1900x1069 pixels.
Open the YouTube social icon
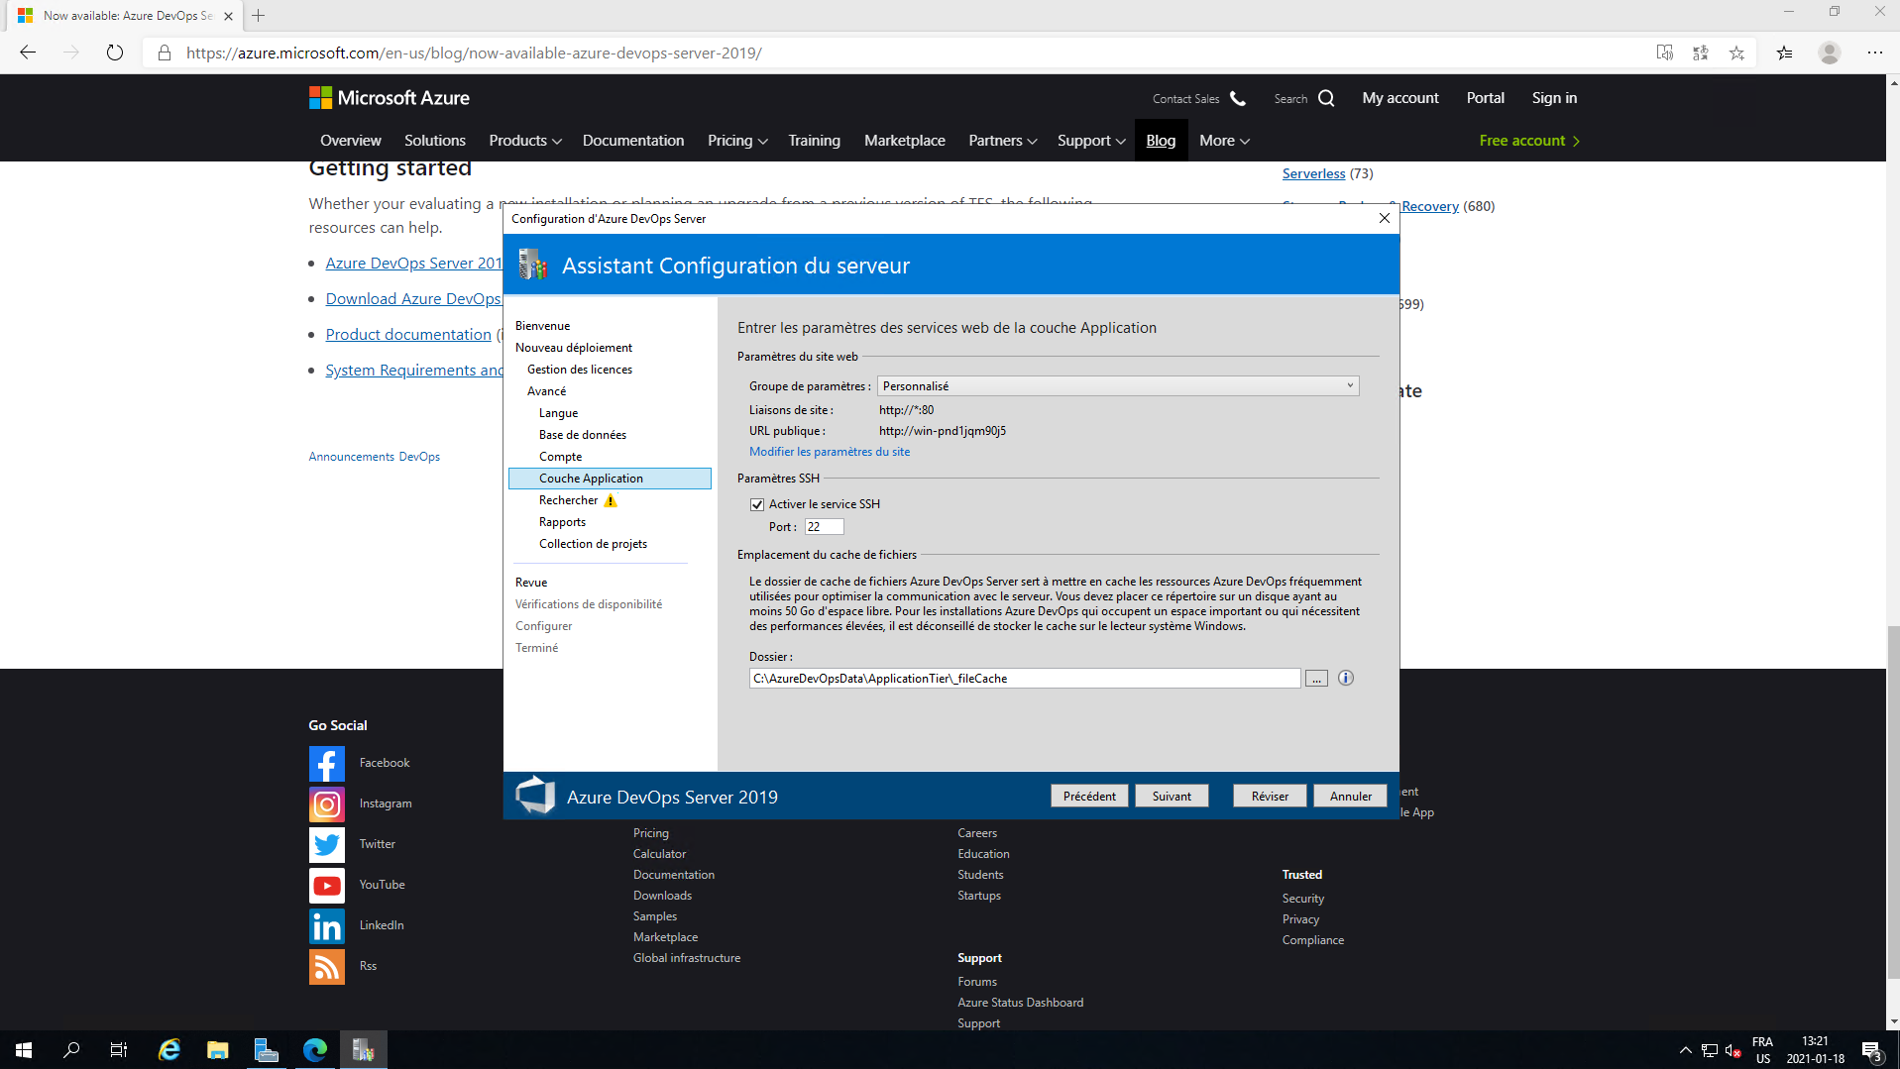tap(326, 885)
